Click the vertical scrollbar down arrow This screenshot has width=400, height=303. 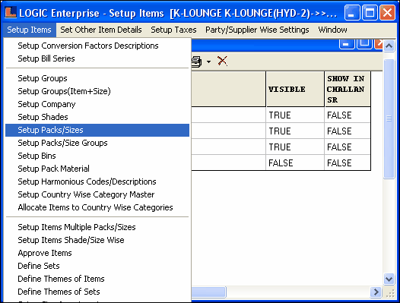[389, 279]
